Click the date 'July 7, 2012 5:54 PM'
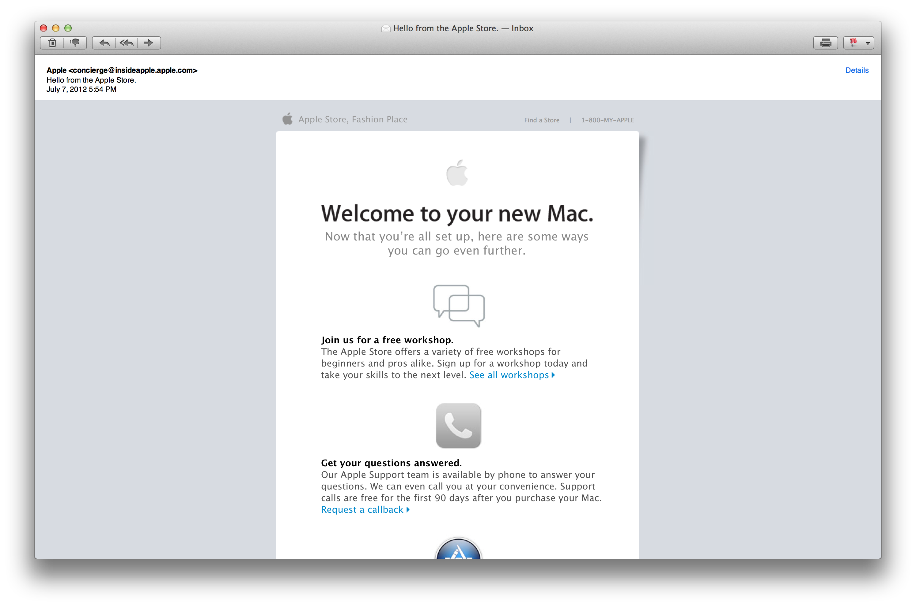The height and width of the screenshot is (607, 916). pyautogui.click(x=81, y=89)
